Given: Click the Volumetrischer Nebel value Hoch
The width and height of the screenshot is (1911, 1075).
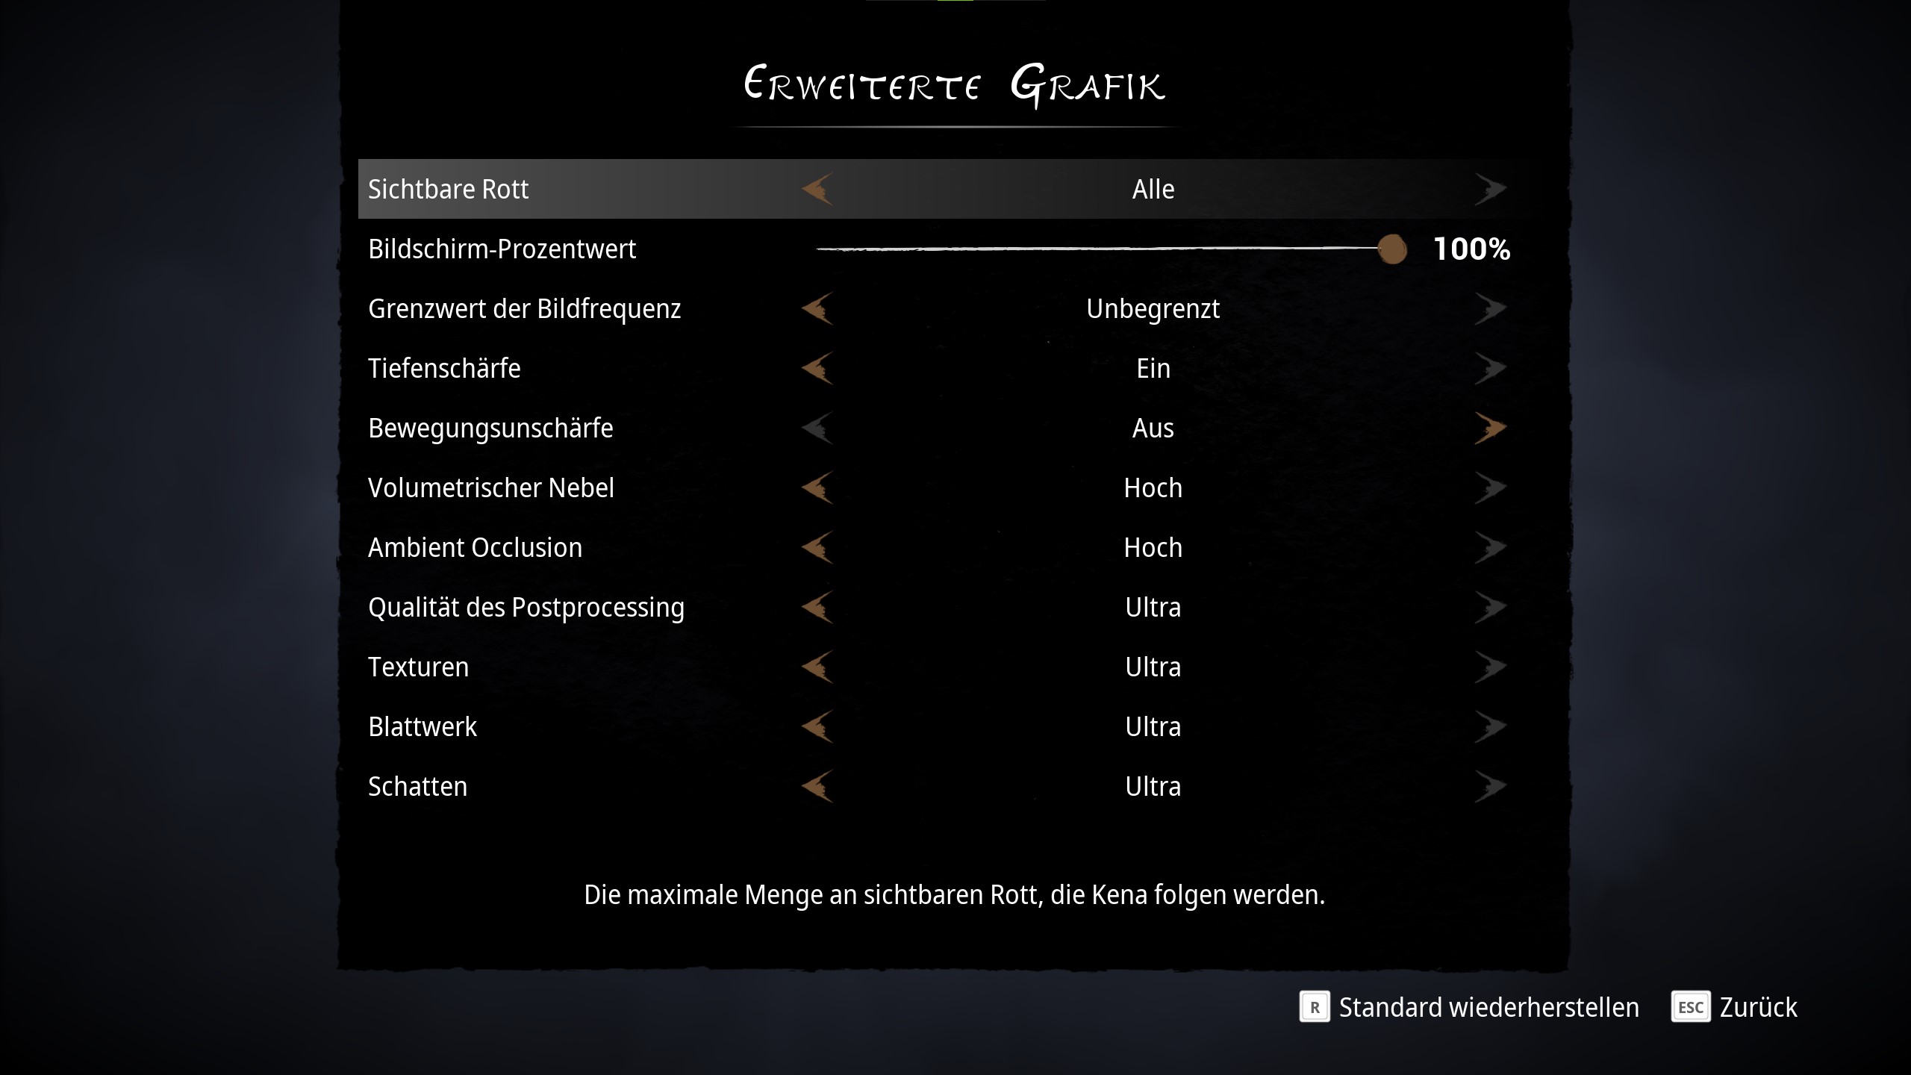Looking at the screenshot, I should 1153,487.
